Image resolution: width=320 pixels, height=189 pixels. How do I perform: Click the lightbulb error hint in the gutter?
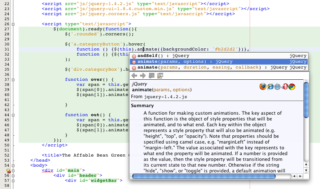pyautogui.click(x=8, y=171)
